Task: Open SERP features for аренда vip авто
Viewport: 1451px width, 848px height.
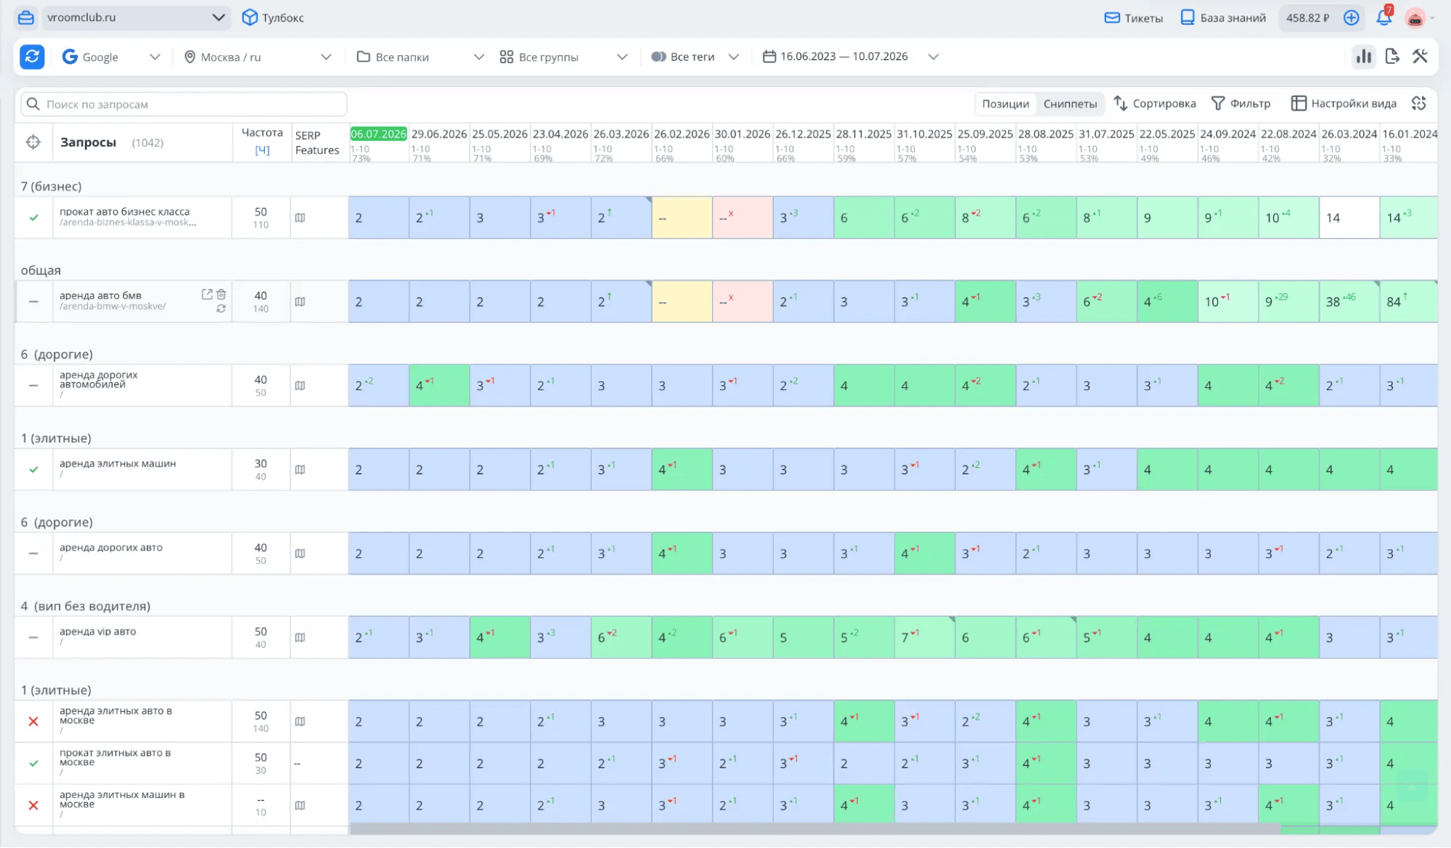Action: tap(300, 638)
